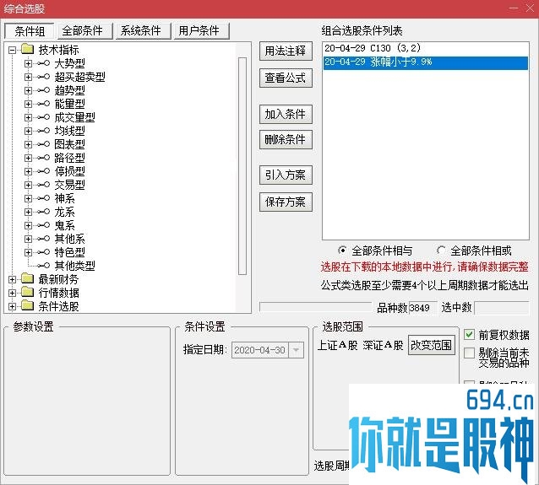Expand the 鬼系 plus box
Viewport: 539px width, 485px height.
pyautogui.click(x=28, y=225)
